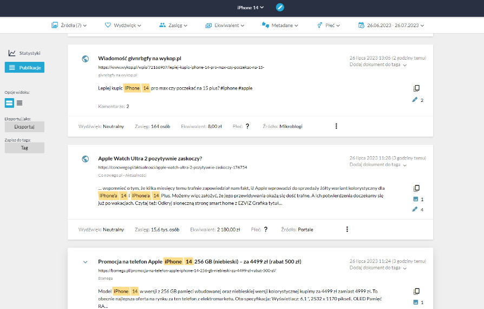Click 'givnrbgfy na wykop.pl' source text
Screen dimensions: 484x309
click(x=117, y=75)
